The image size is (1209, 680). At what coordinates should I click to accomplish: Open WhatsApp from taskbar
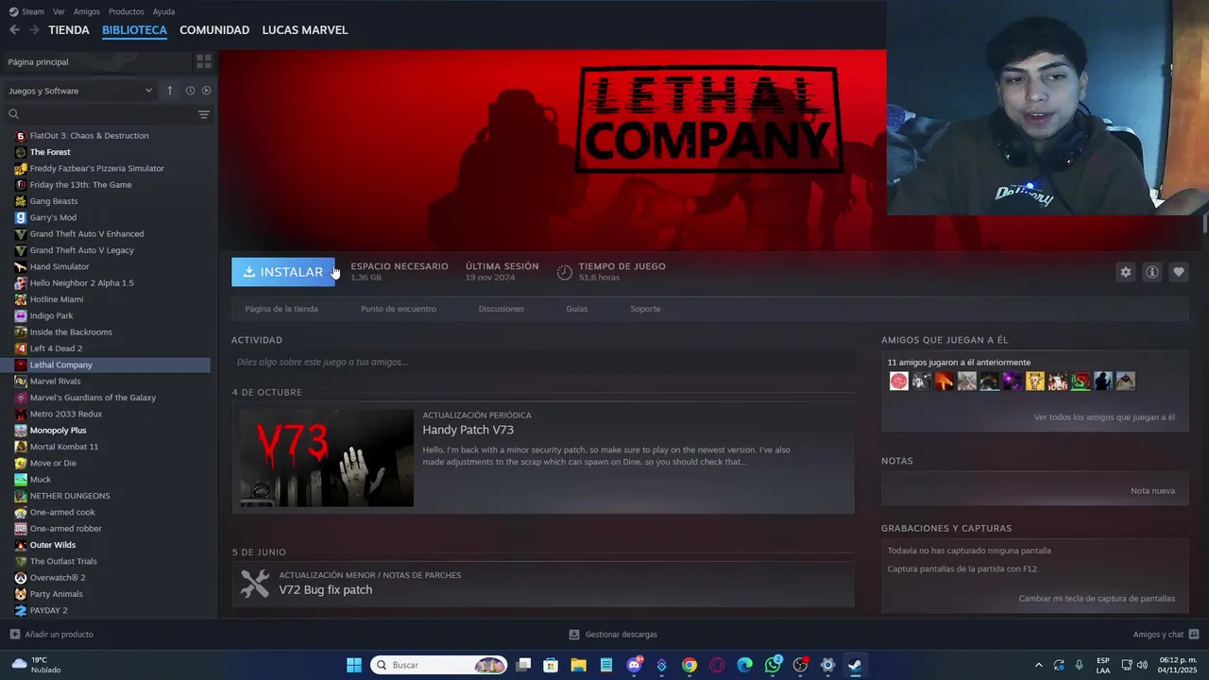click(x=773, y=665)
